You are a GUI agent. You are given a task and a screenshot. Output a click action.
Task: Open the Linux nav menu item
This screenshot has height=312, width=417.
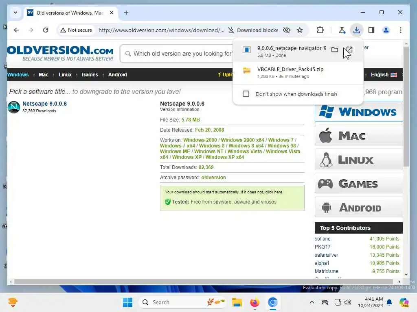pyautogui.click(x=65, y=75)
